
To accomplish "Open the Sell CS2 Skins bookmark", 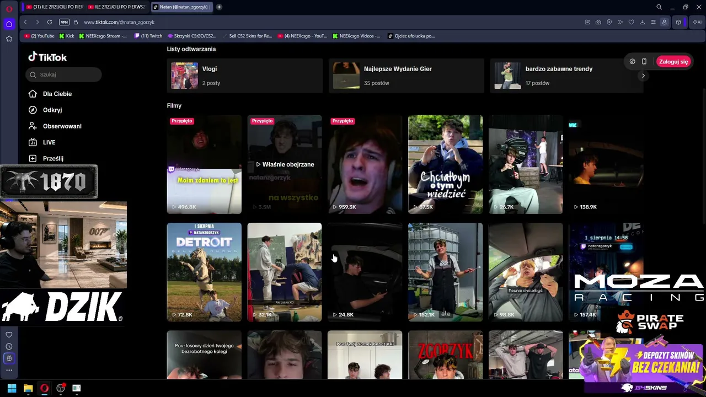I will (x=247, y=36).
